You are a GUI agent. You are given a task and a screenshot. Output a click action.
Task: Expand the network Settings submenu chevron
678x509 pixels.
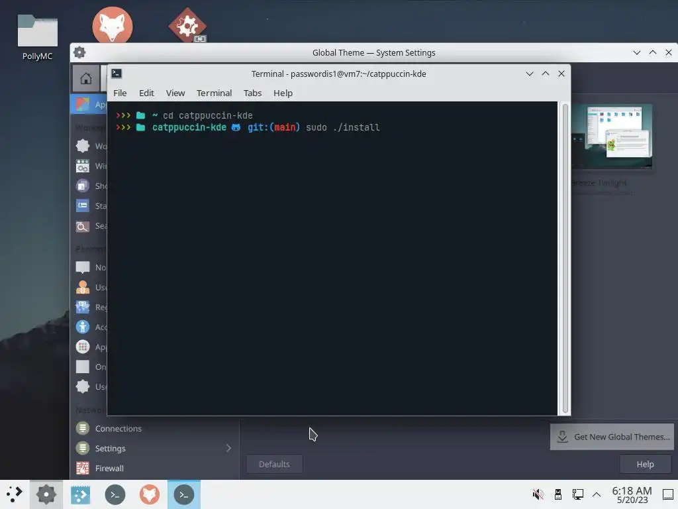(x=228, y=449)
